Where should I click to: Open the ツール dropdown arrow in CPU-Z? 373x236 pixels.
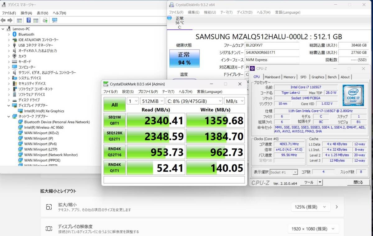pos(320,183)
